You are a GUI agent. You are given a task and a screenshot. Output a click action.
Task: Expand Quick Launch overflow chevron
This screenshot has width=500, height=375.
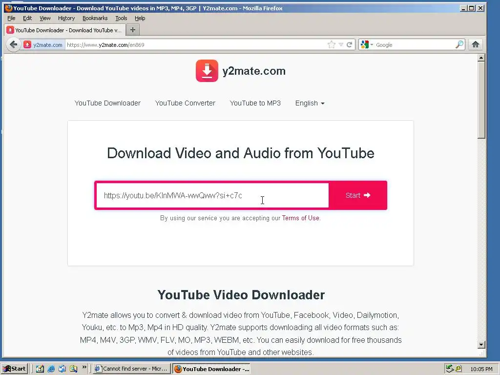coord(84,367)
